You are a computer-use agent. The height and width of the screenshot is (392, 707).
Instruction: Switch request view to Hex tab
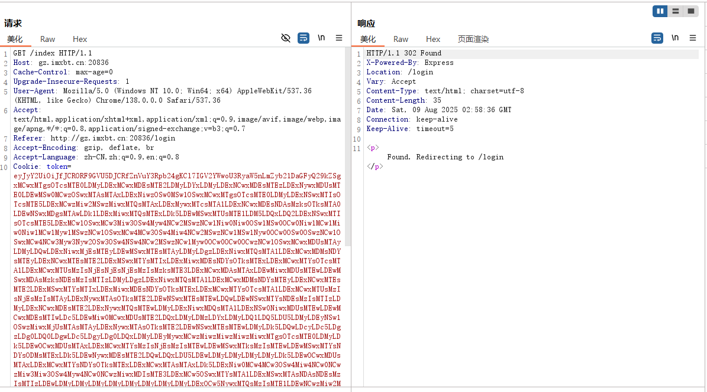(80, 39)
